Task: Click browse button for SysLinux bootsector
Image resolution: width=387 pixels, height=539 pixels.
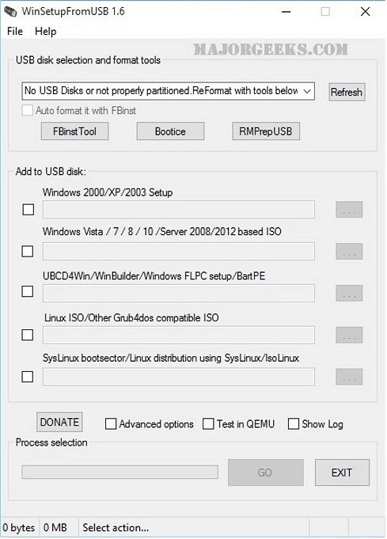Action: [x=349, y=377]
